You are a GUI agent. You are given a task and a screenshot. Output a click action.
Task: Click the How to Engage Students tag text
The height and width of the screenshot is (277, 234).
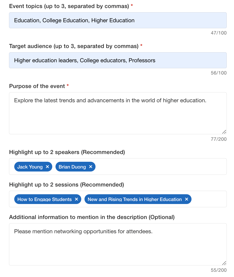coord(44,199)
